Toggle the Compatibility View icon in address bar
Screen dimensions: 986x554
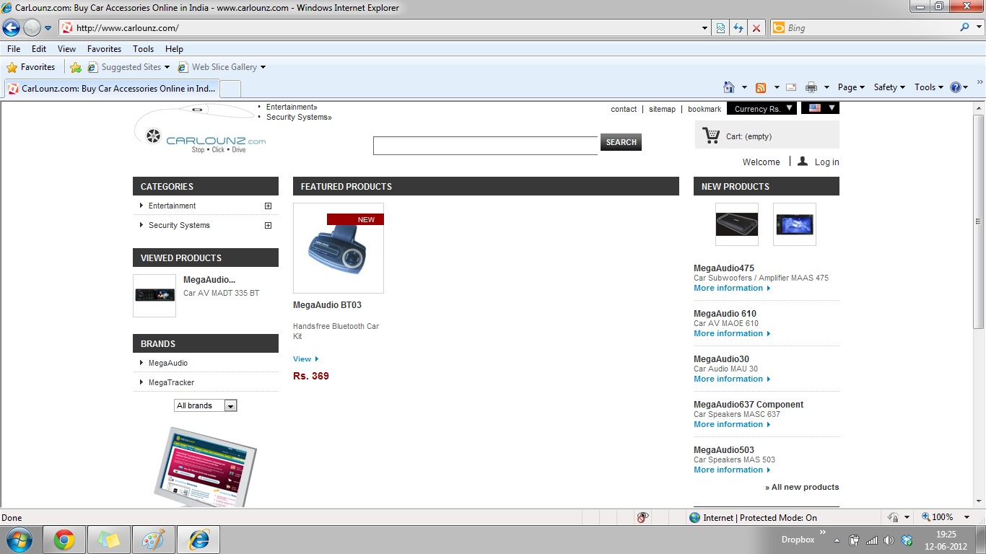coord(720,28)
